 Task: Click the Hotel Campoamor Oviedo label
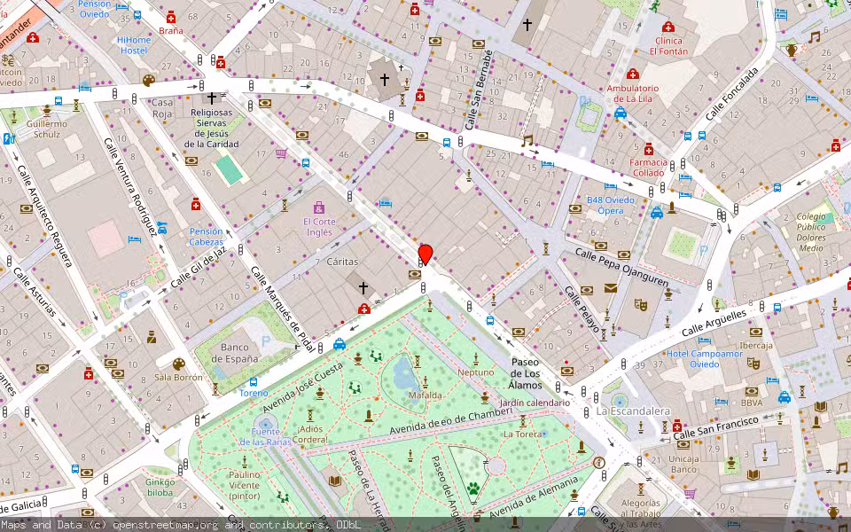[705, 359]
